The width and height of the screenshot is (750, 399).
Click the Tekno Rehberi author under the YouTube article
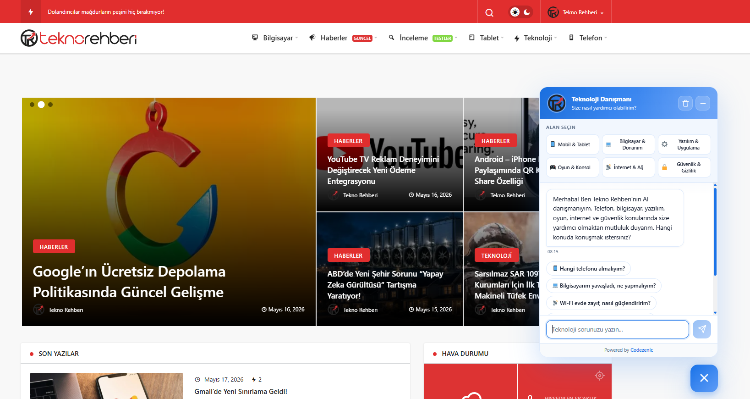pyautogui.click(x=361, y=195)
